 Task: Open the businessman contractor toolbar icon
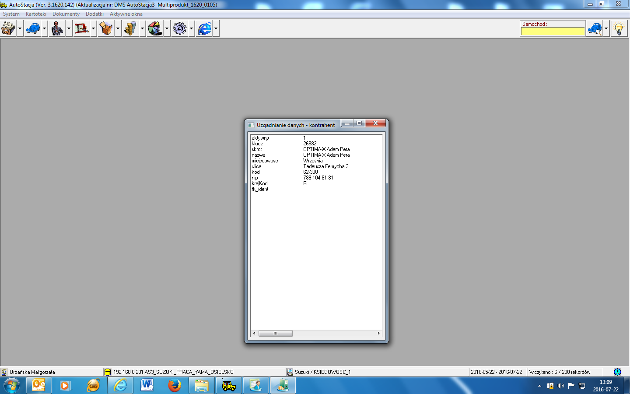[x=57, y=29]
